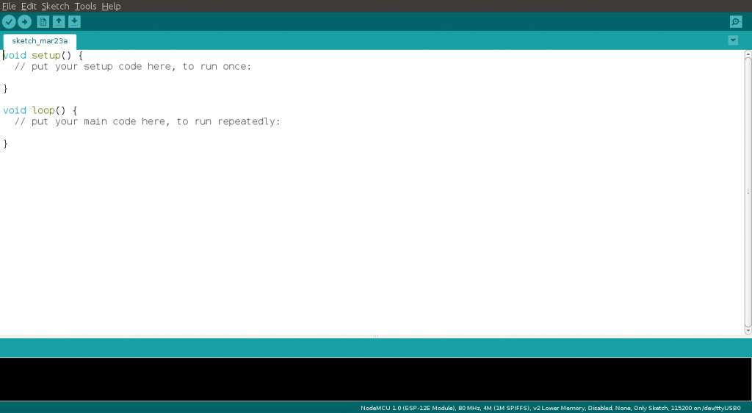
Task: Open the Edit menu
Action: 29,6
